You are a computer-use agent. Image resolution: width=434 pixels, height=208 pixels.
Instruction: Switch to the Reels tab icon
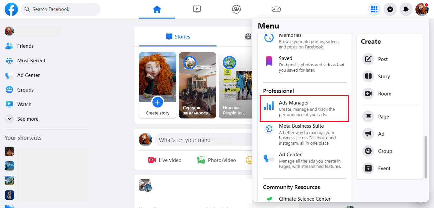248,37
